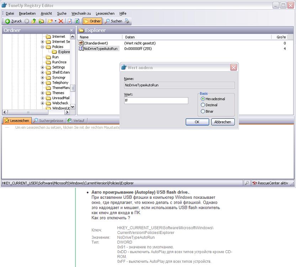Image resolution: width=296 pixels, height=267 pixels.
Task: Open the Wechseln zu menu
Action: [81, 14]
